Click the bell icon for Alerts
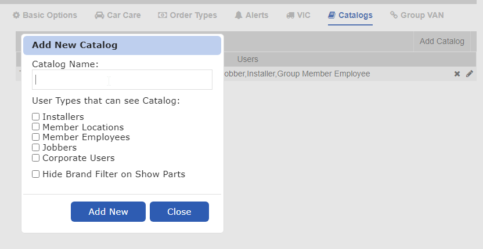This screenshot has width=483, height=249. coord(239,15)
